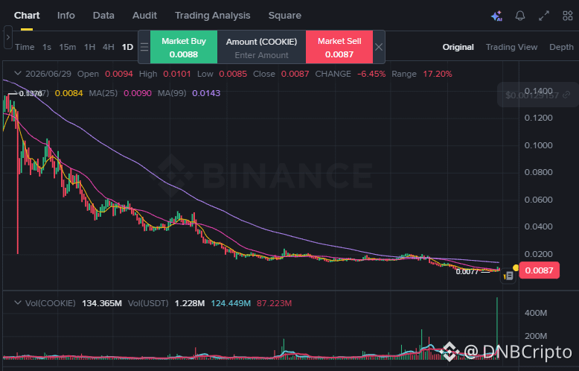The image size is (579, 371).
Task: Select the Time chart interval
Action: pos(25,47)
